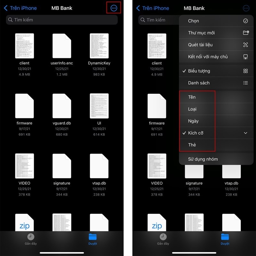Expand the chevron beside Kích cỡ
256x256 pixels.
(x=245, y=133)
